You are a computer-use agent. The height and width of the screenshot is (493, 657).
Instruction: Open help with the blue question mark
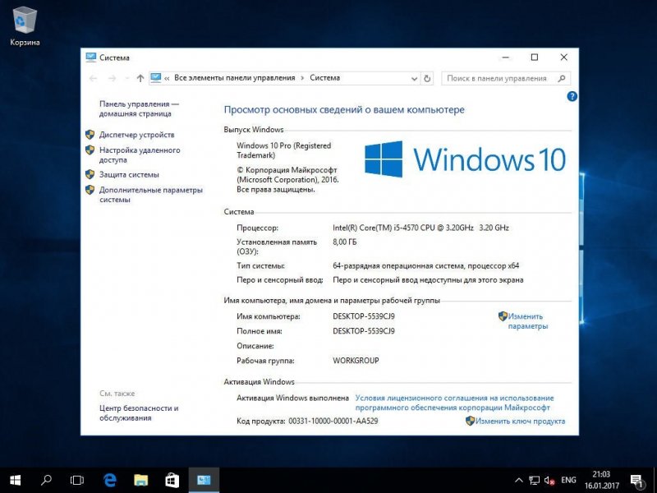pyautogui.click(x=572, y=96)
